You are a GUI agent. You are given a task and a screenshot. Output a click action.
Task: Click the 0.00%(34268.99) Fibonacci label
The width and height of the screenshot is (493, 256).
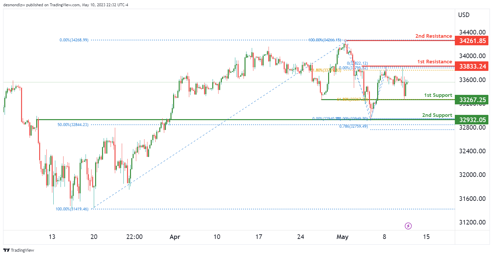74,40
